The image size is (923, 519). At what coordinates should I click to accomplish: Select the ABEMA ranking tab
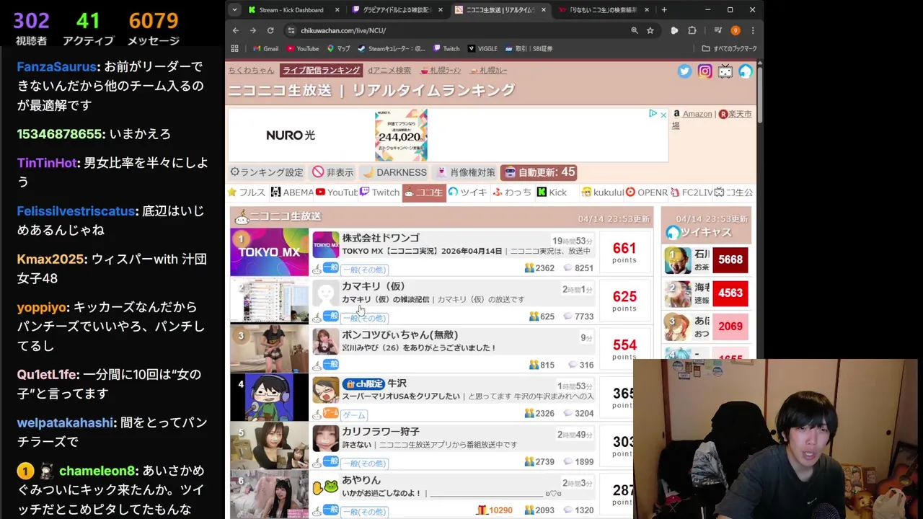[292, 192]
